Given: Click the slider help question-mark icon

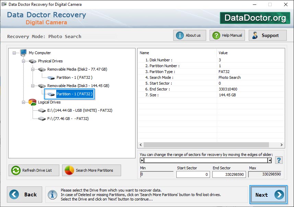Looking at the screenshot, I should pyautogui.click(x=279, y=160).
